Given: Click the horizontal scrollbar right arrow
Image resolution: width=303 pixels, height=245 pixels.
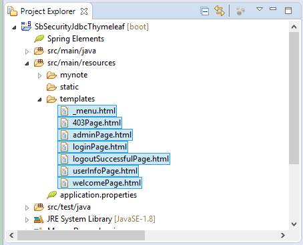Looking at the screenshot, I should click(283, 235).
